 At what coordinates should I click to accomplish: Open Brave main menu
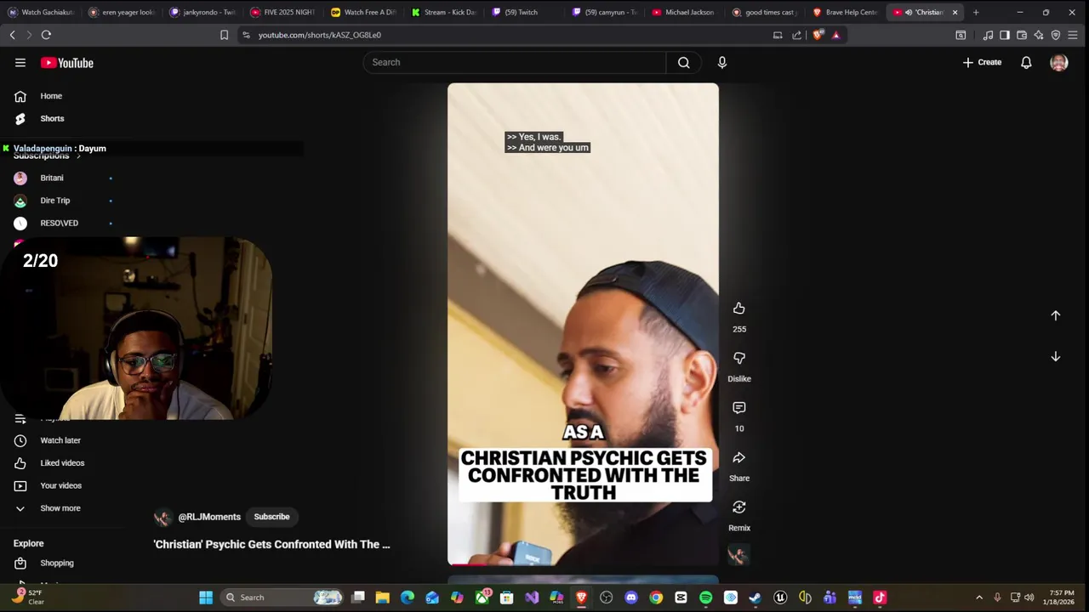(1073, 35)
